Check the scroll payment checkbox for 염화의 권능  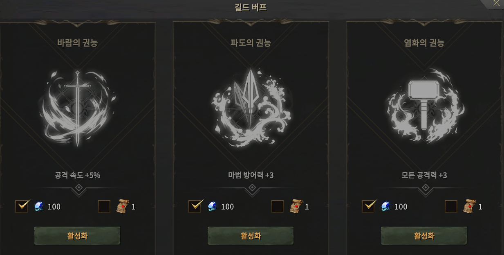click(451, 206)
